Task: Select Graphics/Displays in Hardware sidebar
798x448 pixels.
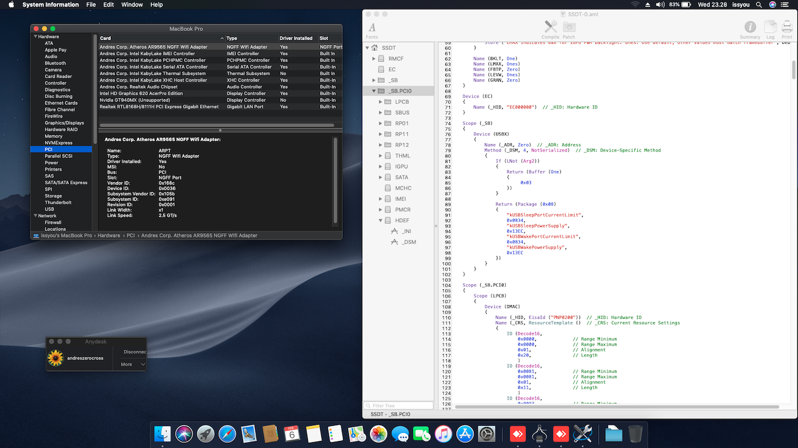Action: click(x=64, y=123)
